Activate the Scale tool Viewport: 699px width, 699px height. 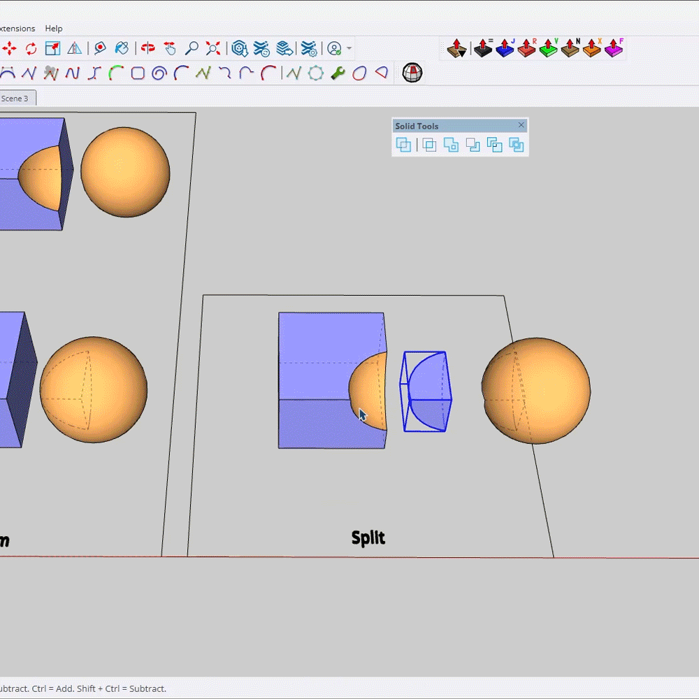pyautogui.click(x=52, y=48)
